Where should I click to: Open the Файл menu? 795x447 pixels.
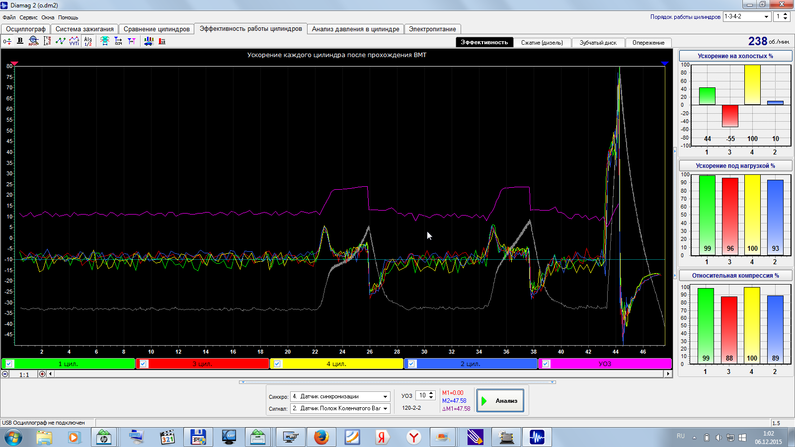[x=9, y=17]
